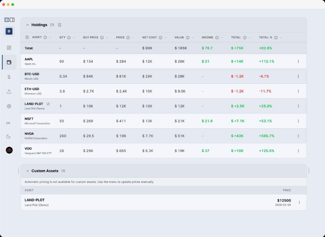Click the 2026-05-04 price date
Screen dimensions: 325x237
[x=283, y=205]
